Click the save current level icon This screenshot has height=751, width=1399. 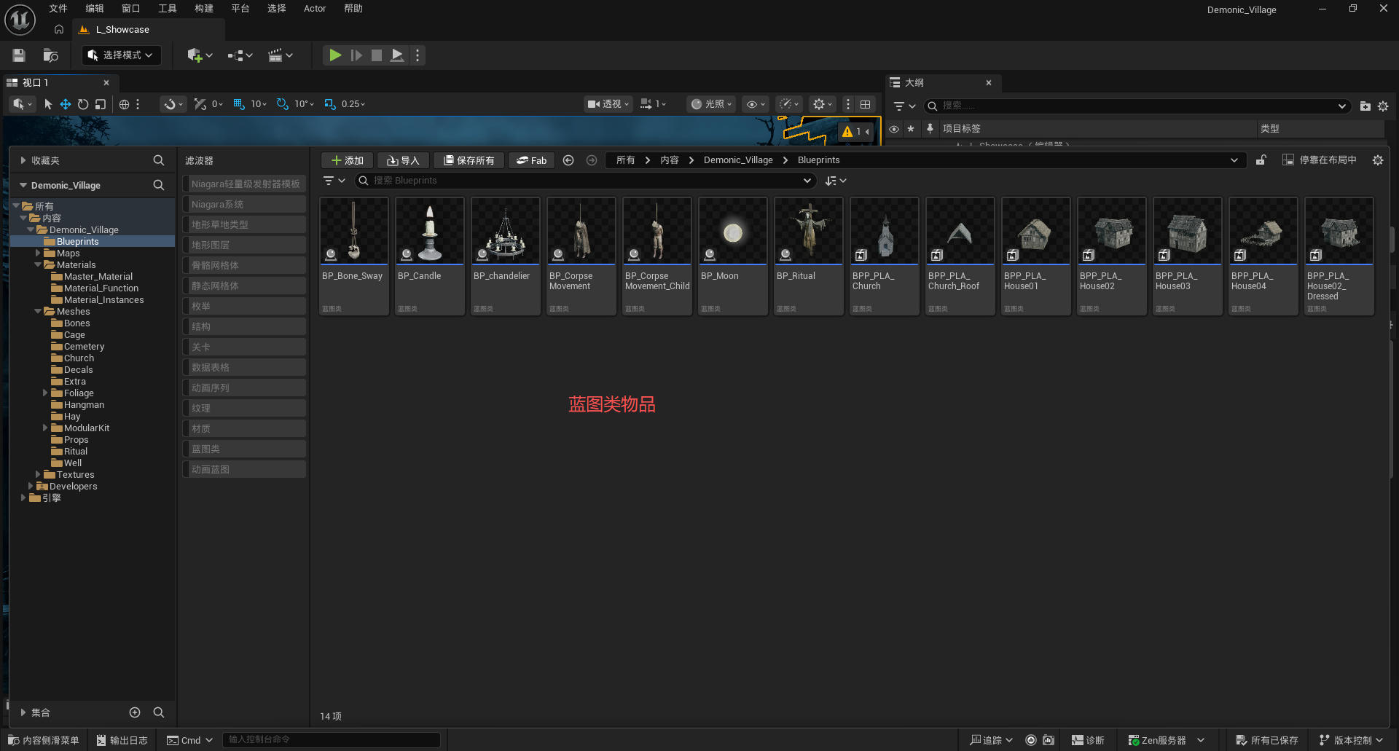19,55
